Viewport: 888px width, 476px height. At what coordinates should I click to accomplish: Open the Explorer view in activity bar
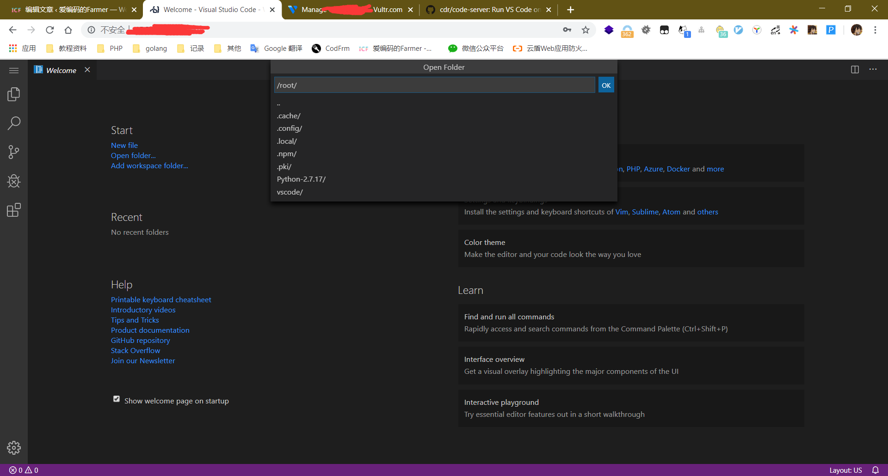(14, 94)
